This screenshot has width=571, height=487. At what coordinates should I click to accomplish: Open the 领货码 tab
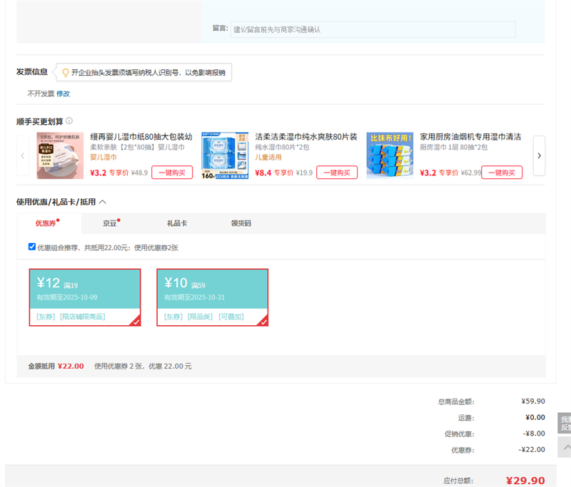pyautogui.click(x=241, y=223)
